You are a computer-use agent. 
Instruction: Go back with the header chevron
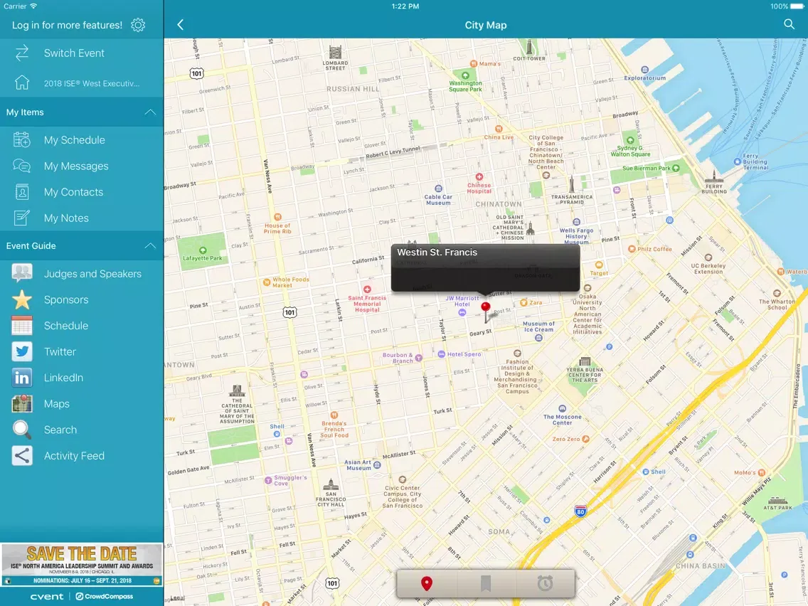(181, 25)
